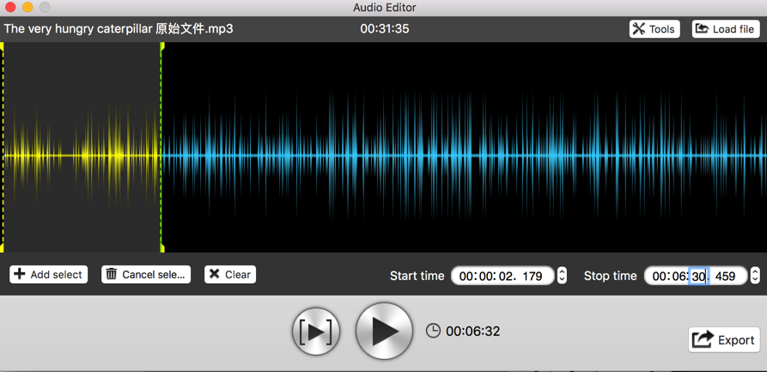
Task: Click the Start time label
Action: [417, 276]
